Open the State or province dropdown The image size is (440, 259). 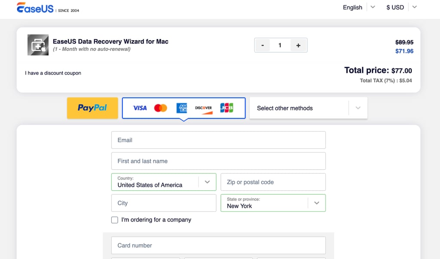click(273, 203)
